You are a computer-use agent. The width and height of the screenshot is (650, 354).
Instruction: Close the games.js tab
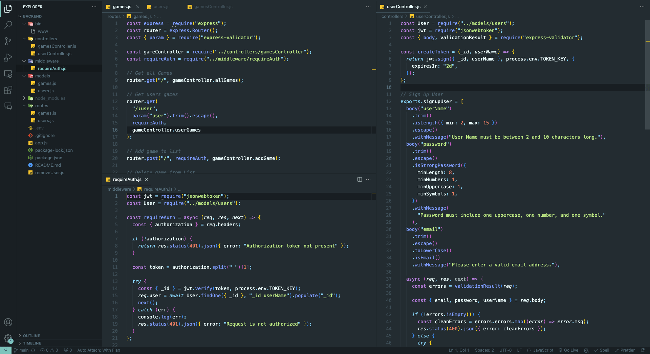138,7
